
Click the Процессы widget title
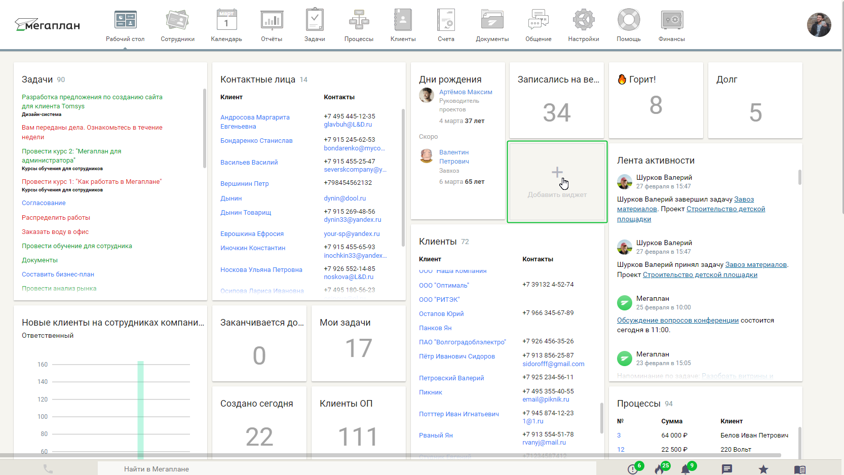pos(639,404)
